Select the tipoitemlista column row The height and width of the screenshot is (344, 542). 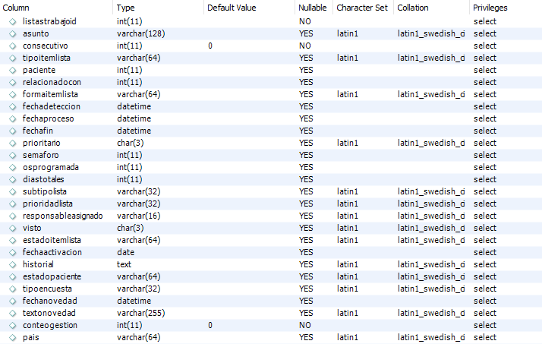tap(271, 58)
